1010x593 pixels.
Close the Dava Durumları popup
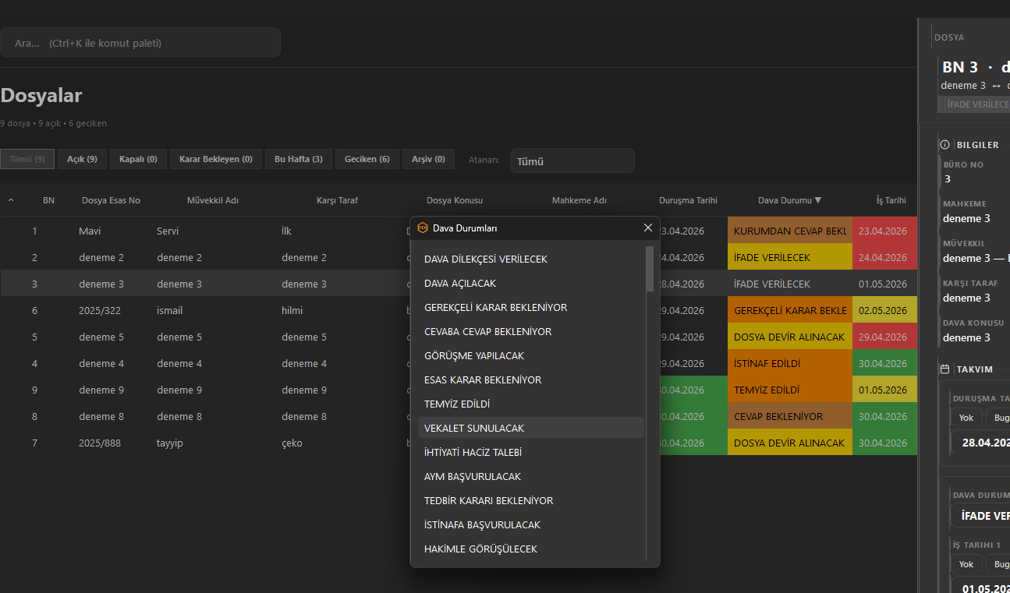[648, 228]
